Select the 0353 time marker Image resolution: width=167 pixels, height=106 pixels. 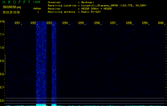[49, 23]
